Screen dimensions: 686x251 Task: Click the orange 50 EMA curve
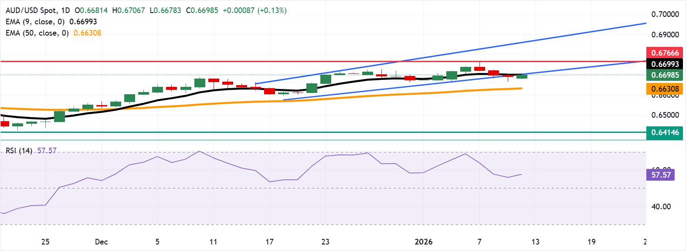coord(261,100)
